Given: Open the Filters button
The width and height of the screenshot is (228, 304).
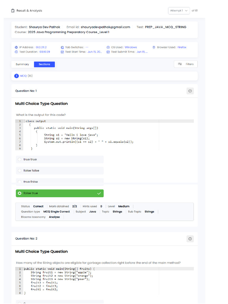Looking at the screenshot, I should [186, 64].
